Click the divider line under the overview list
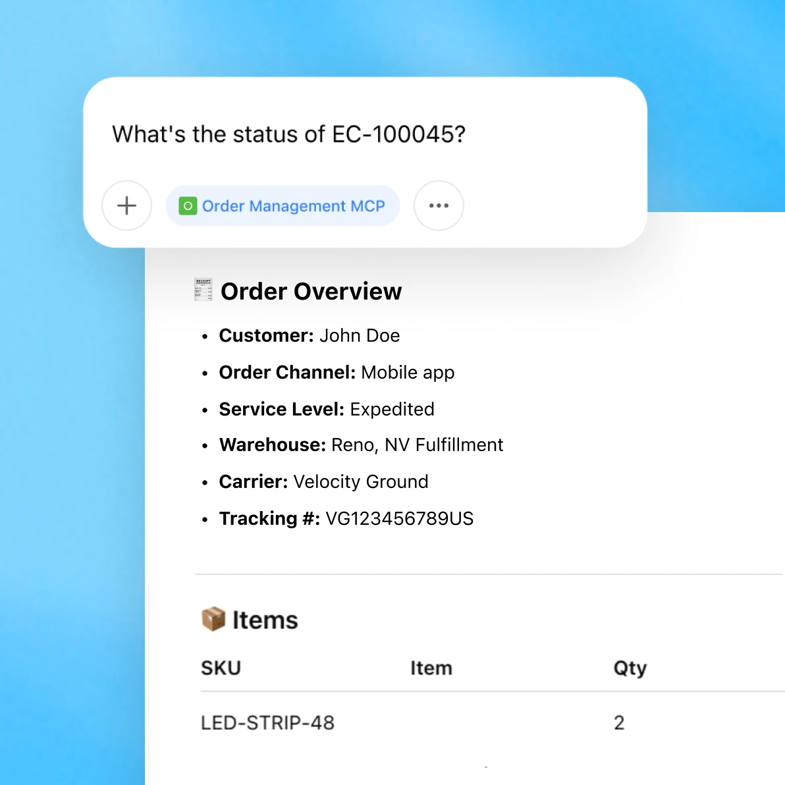This screenshot has height=785, width=785. pos(487,573)
